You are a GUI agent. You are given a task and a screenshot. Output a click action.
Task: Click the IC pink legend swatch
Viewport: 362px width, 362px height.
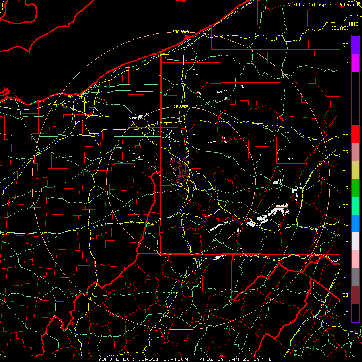(x=355, y=259)
